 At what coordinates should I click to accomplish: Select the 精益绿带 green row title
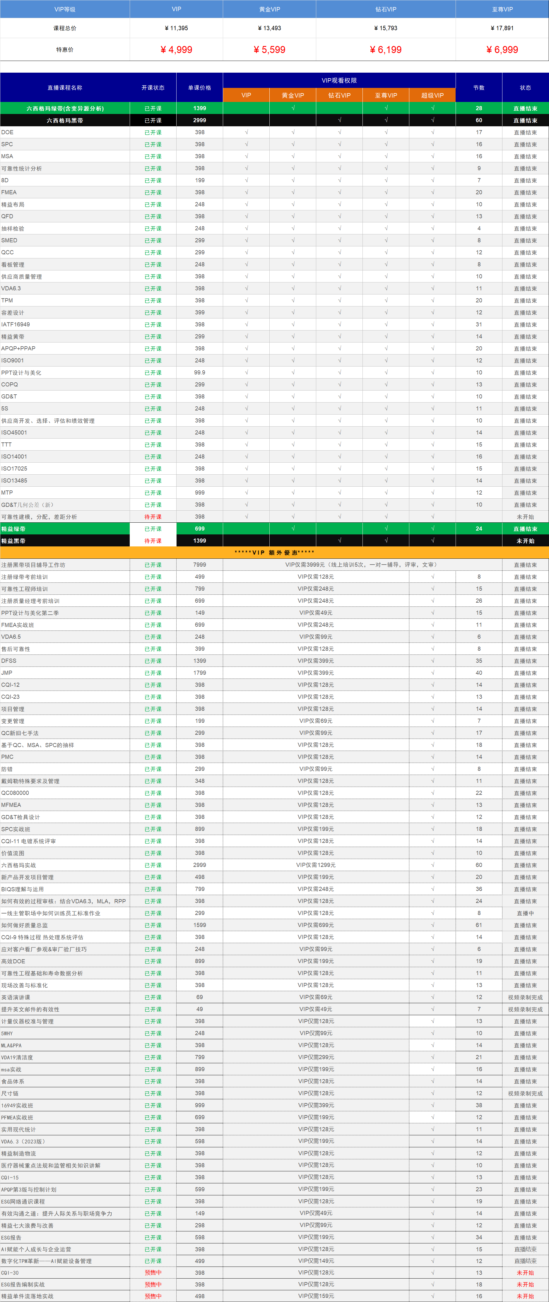13,529
